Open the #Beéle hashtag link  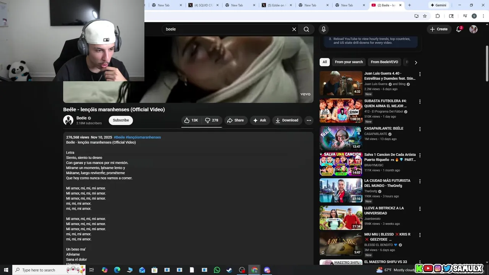(x=119, y=137)
